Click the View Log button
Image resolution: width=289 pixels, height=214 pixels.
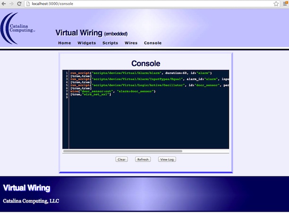click(x=167, y=159)
